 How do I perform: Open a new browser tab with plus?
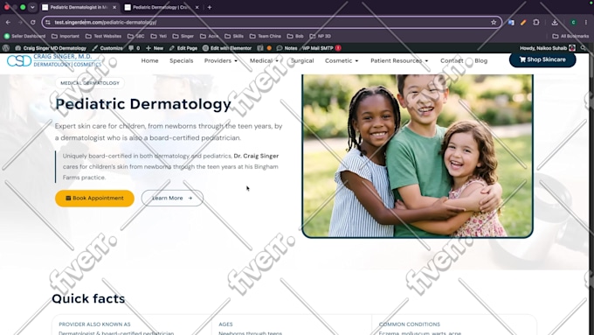pos(210,7)
